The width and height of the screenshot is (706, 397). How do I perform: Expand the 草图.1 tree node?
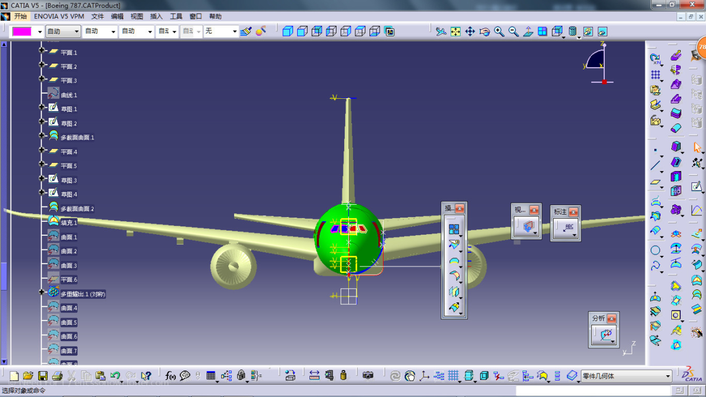(x=42, y=108)
